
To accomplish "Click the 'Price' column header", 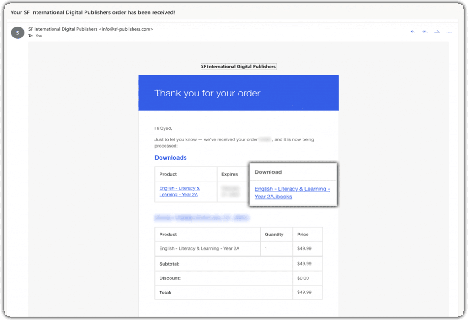I will [303, 235].
